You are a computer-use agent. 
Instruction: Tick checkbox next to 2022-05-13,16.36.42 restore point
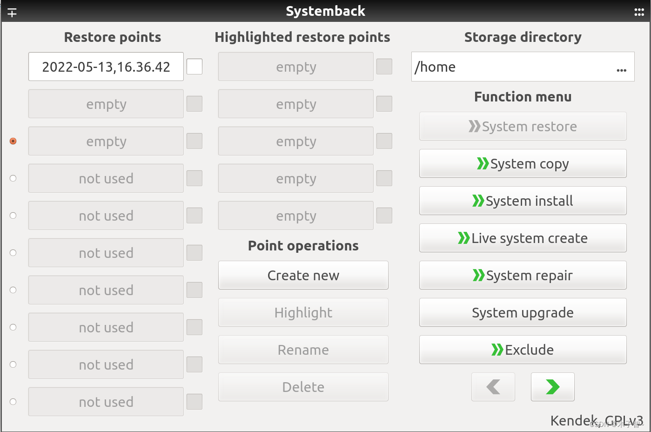coord(195,67)
